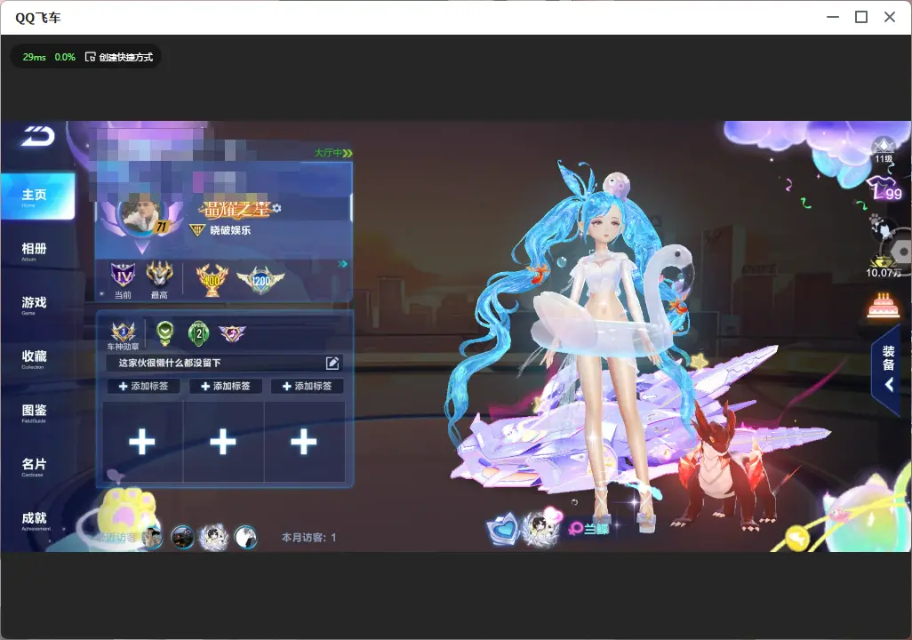
Task: Click 创建快捷方式 create shortcut button
Action: (x=119, y=57)
